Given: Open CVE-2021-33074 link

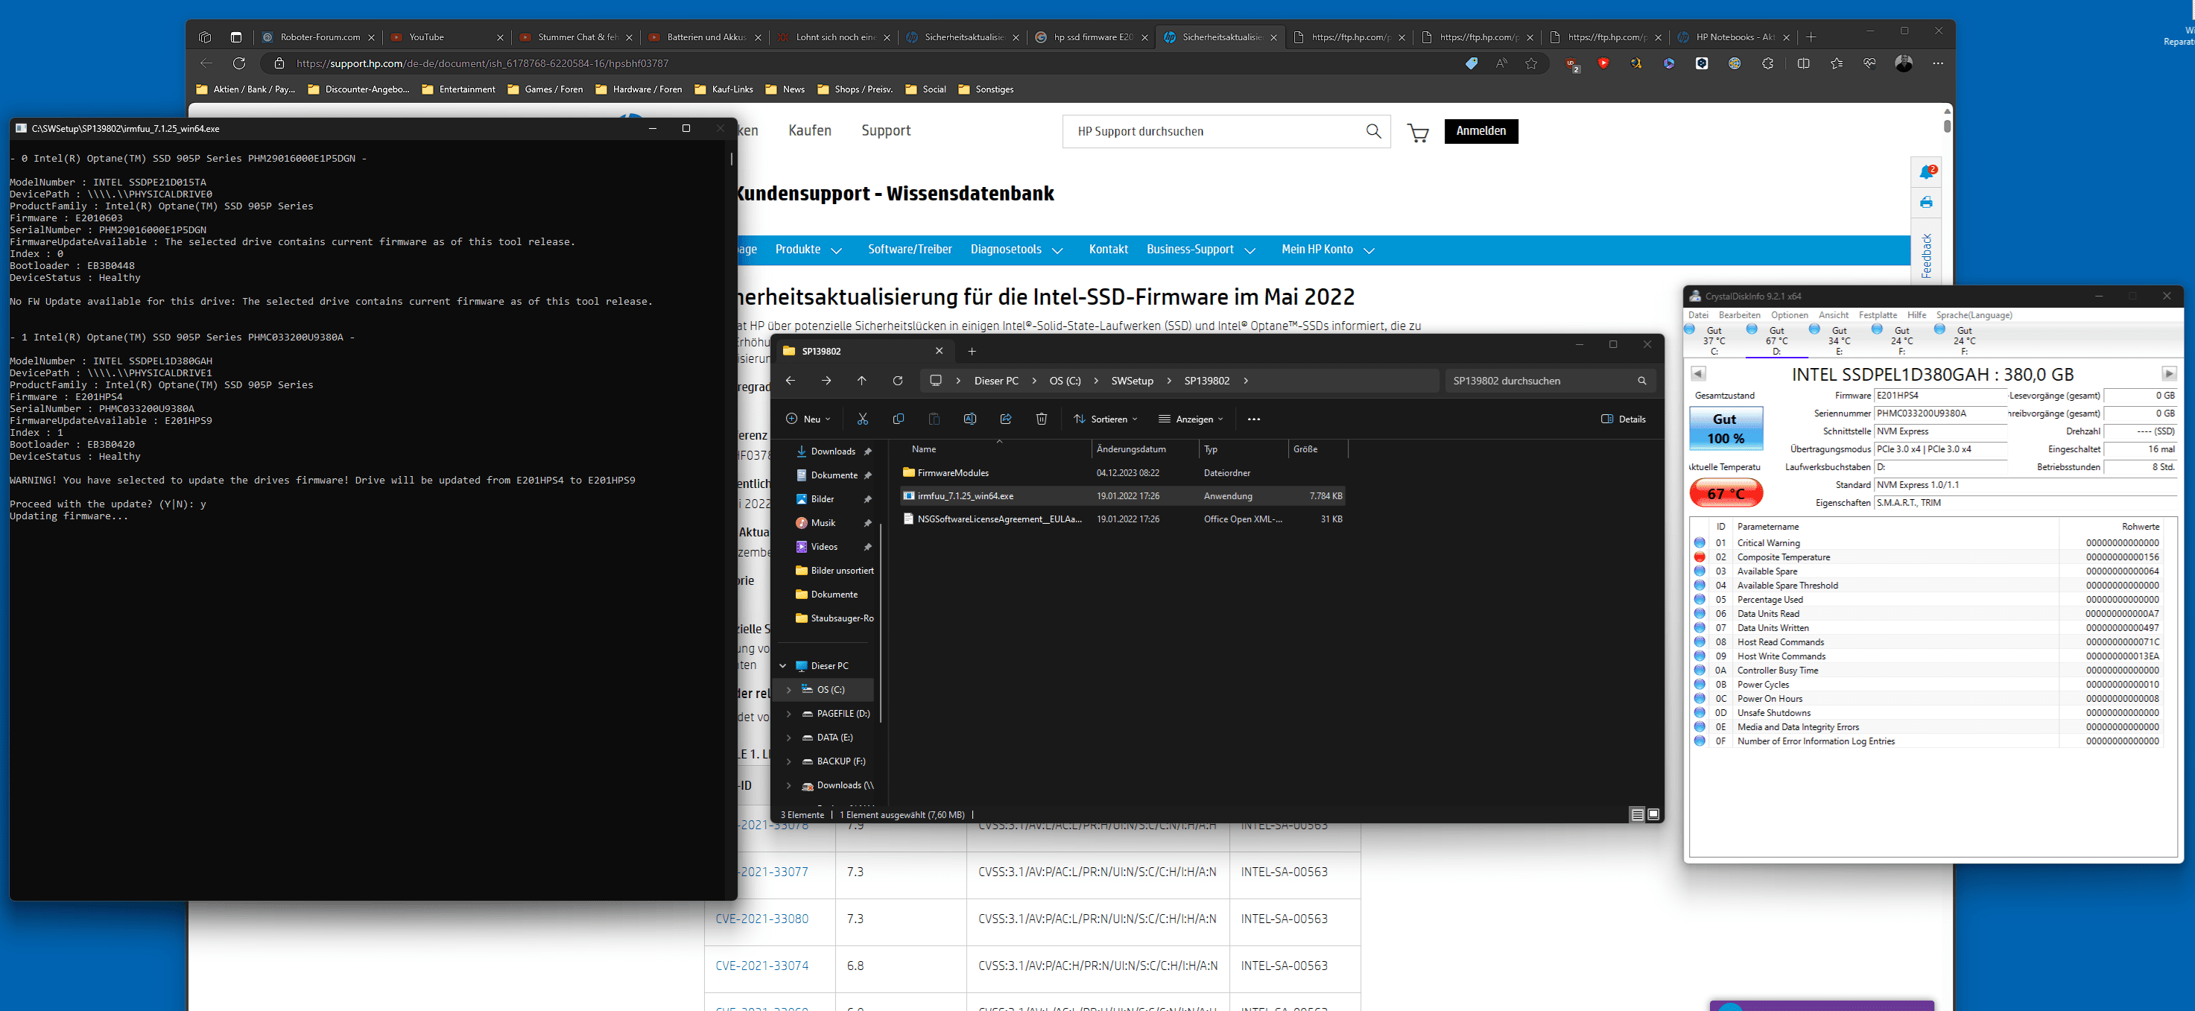Looking at the screenshot, I should [761, 966].
